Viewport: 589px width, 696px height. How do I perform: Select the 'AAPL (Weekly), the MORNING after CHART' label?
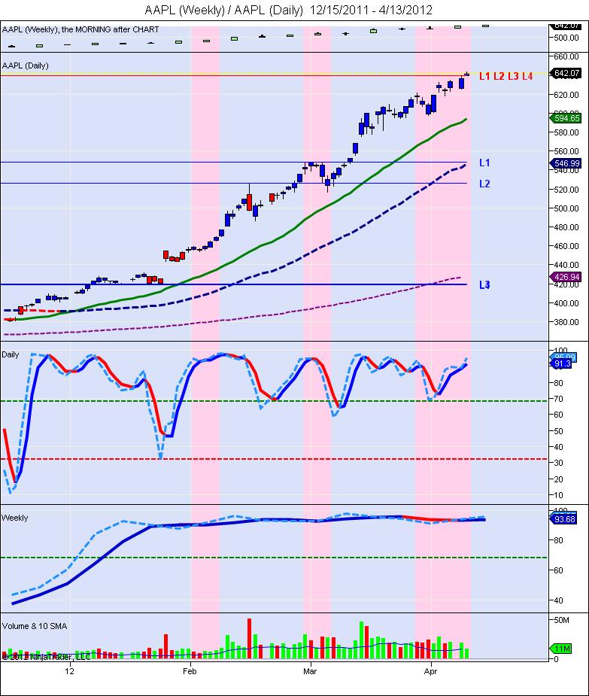(x=80, y=29)
